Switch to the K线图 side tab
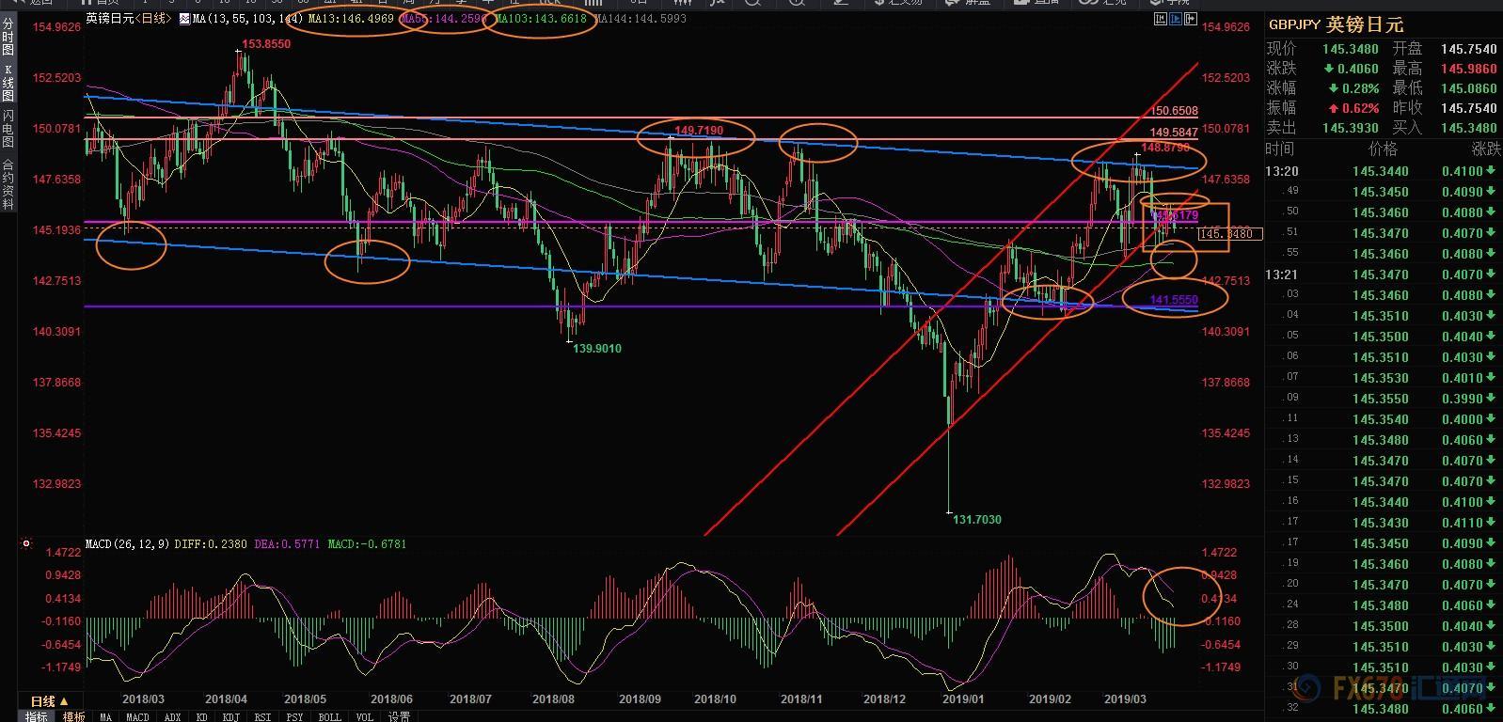Viewport: 1503px width, 722px height. click(8, 83)
